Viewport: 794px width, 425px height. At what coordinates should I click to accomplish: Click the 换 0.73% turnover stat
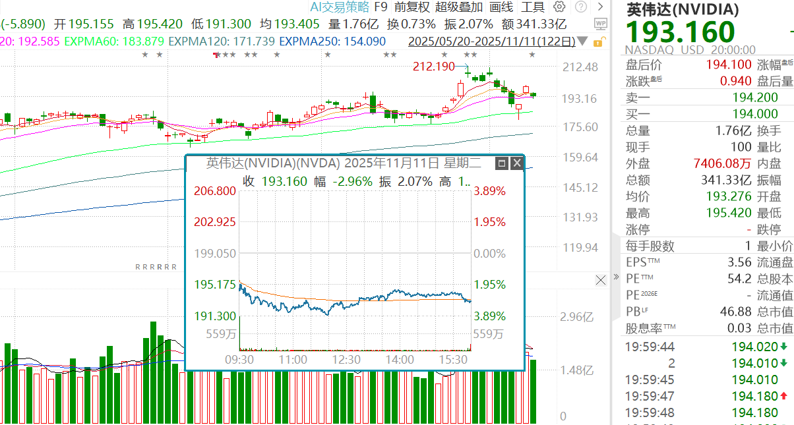411,24
